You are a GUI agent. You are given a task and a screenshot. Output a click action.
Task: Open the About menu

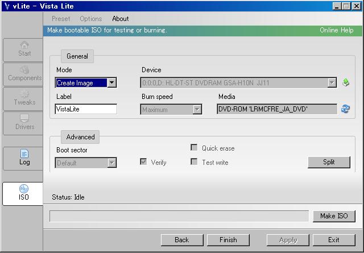pos(120,19)
